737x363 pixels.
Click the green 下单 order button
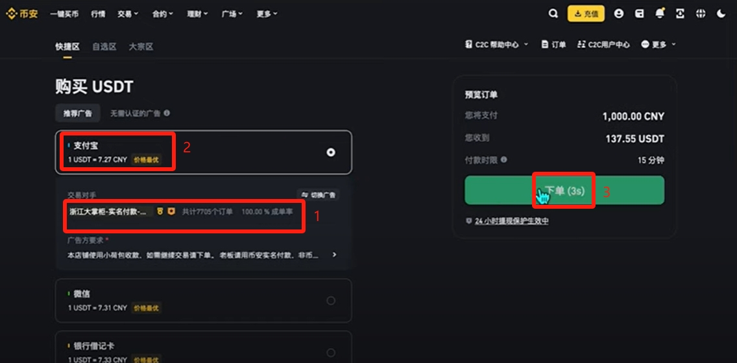pyautogui.click(x=564, y=190)
